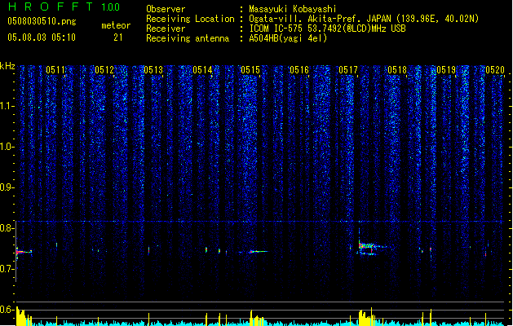Click the Receiving Location label
Viewport: 513px width, 326px height.
190,19
